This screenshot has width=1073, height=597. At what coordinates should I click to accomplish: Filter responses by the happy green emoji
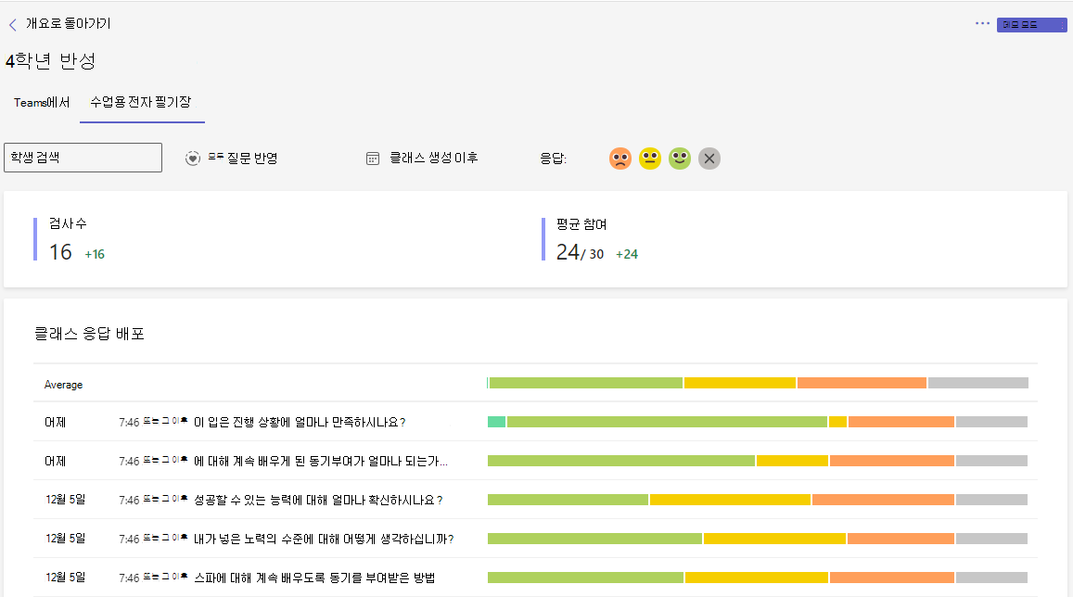pos(680,159)
